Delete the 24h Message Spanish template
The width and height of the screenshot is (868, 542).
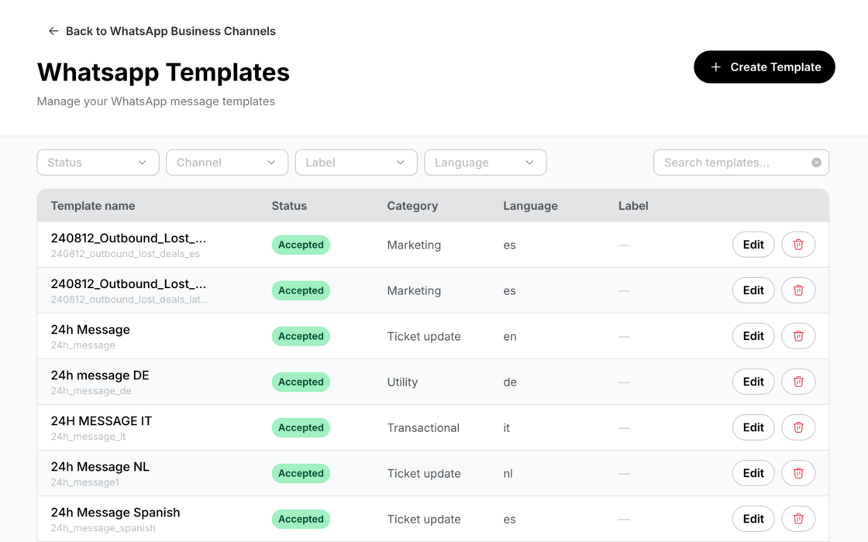(x=798, y=519)
